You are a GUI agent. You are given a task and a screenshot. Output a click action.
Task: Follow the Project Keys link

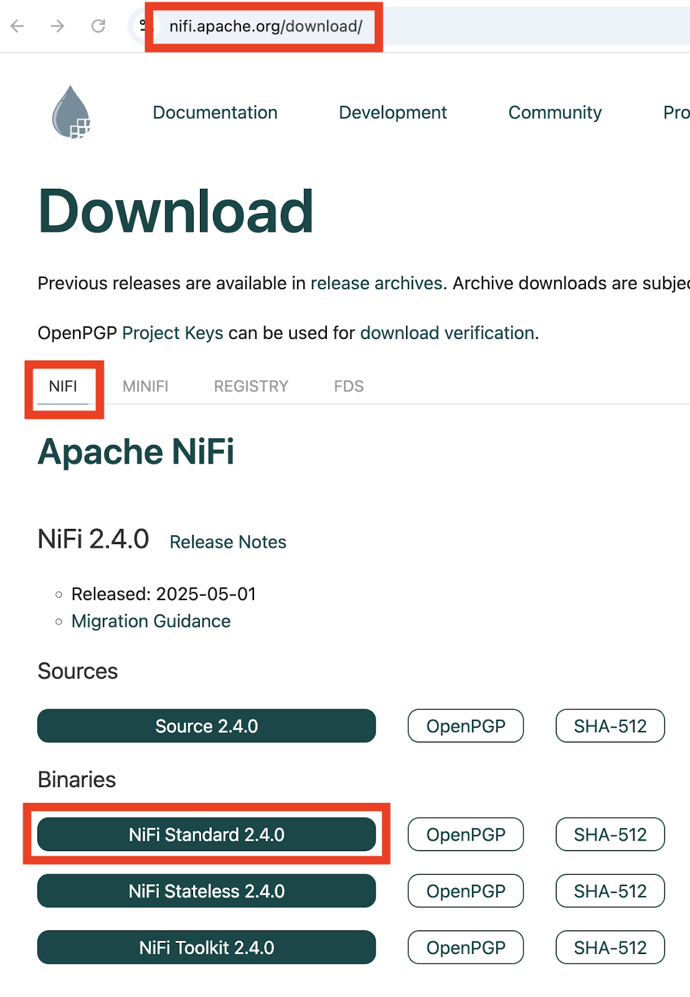point(172,333)
